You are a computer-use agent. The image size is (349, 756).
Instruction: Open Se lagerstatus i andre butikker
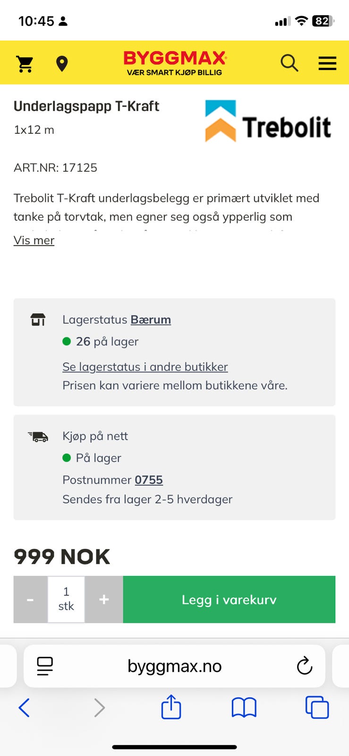point(145,367)
